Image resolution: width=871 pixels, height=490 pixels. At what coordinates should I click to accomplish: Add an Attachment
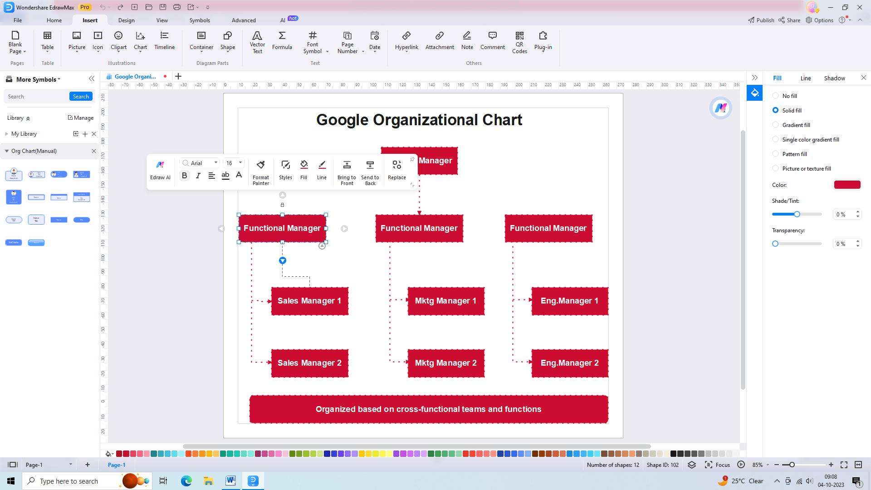pos(439,42)
